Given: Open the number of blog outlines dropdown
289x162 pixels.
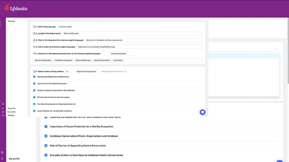Looking at the screenshot, I should click(x=68, y=71).
